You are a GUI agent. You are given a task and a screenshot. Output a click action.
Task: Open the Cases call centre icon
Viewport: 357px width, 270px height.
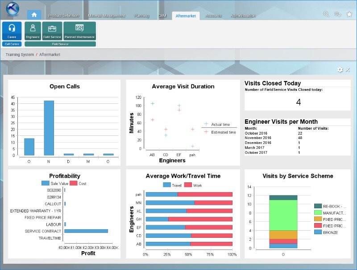[12, 30]
